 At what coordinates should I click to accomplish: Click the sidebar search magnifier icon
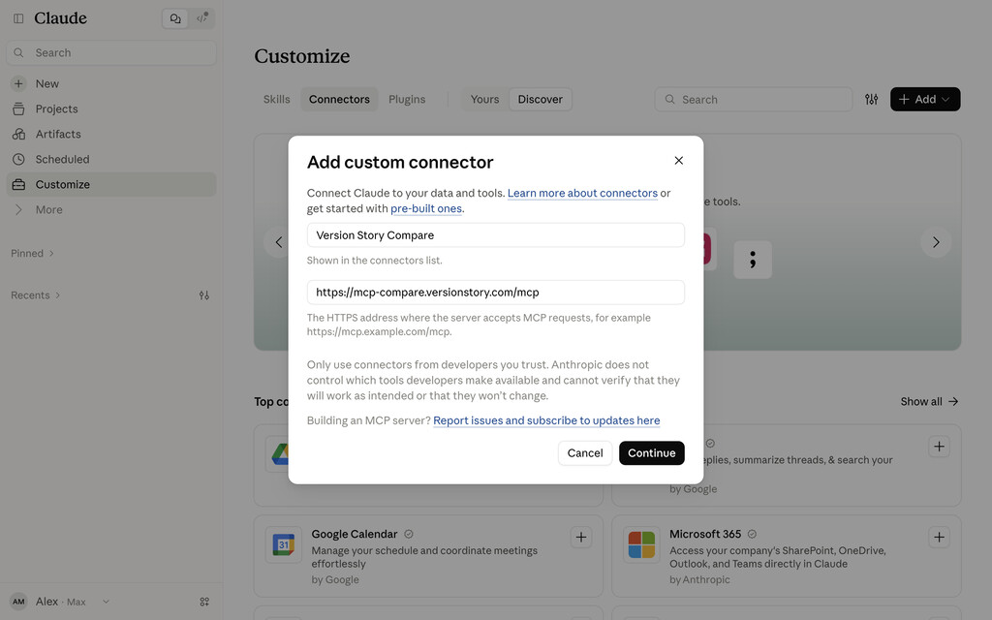click(19, 52)
